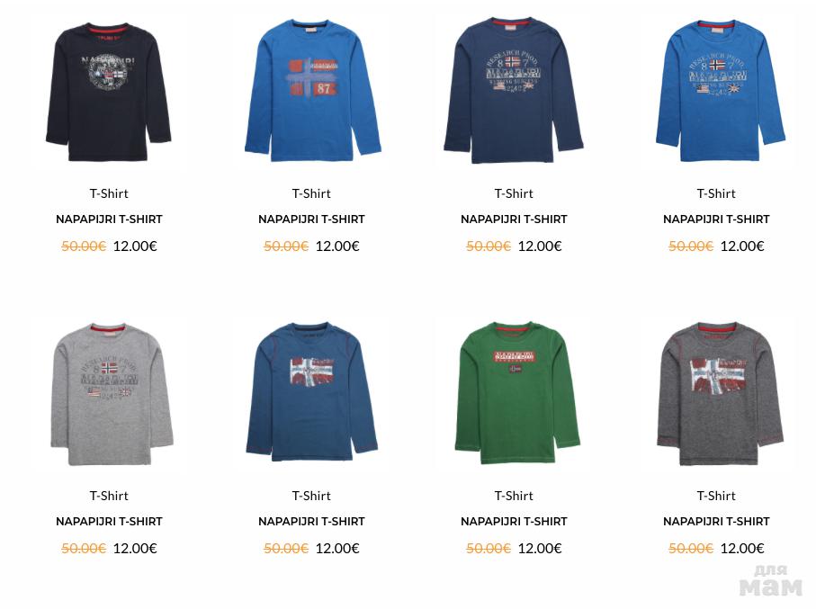This screenshot has height=609, width=816.
Task: Click NAPAPIJRI T-SHIRT title under the light gray shirt
Action: coord(109,522)
